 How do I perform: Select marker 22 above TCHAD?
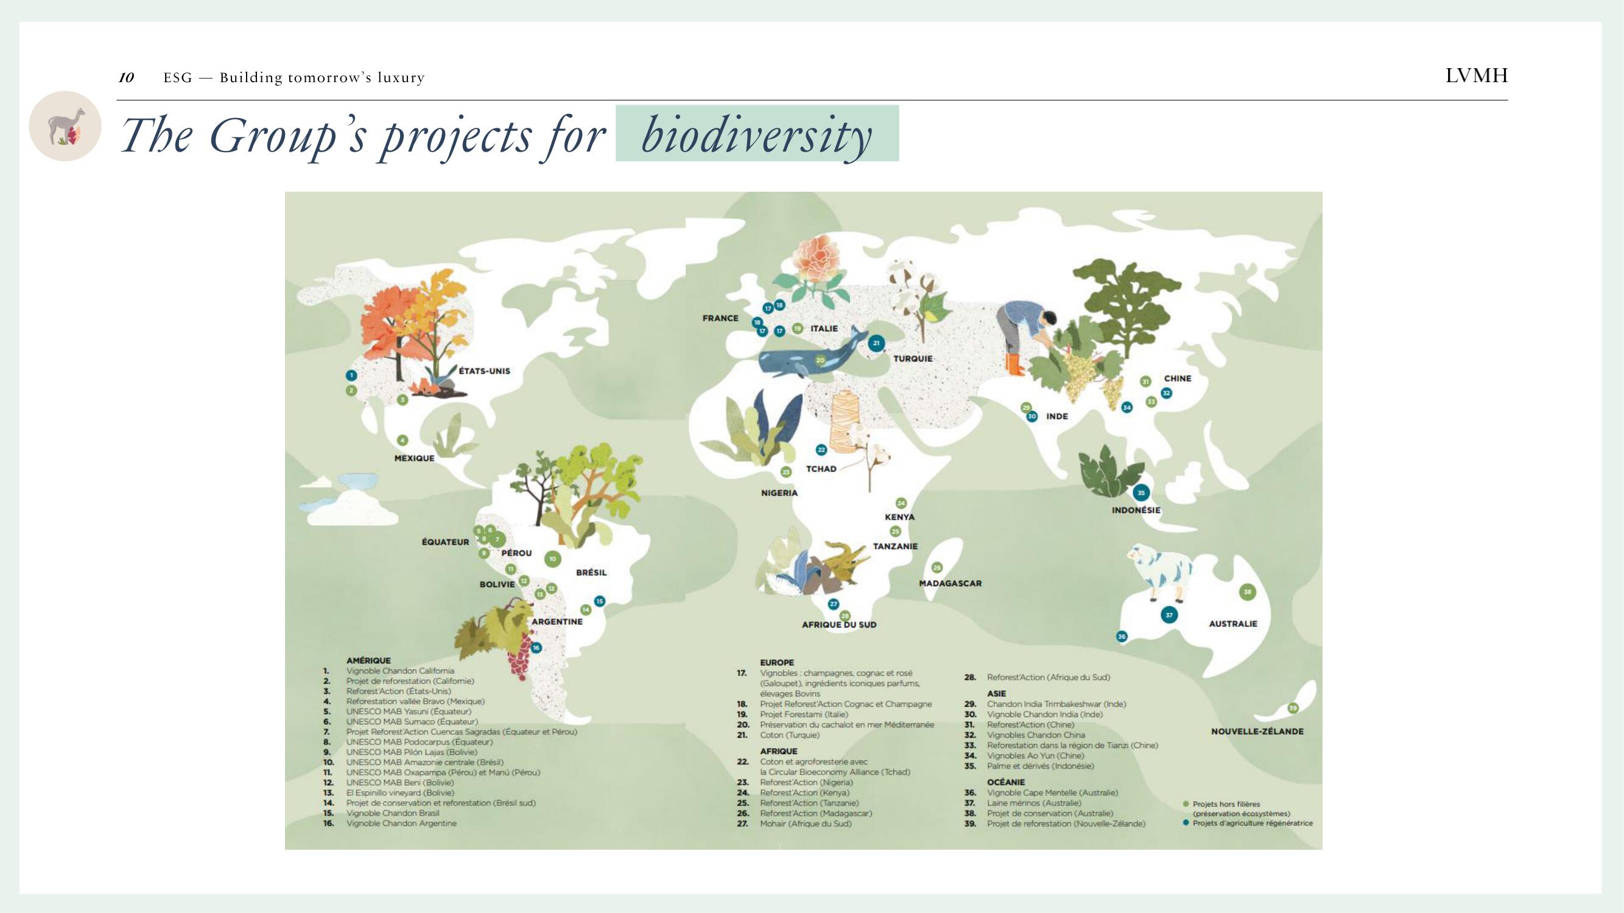tap(821, 450)
